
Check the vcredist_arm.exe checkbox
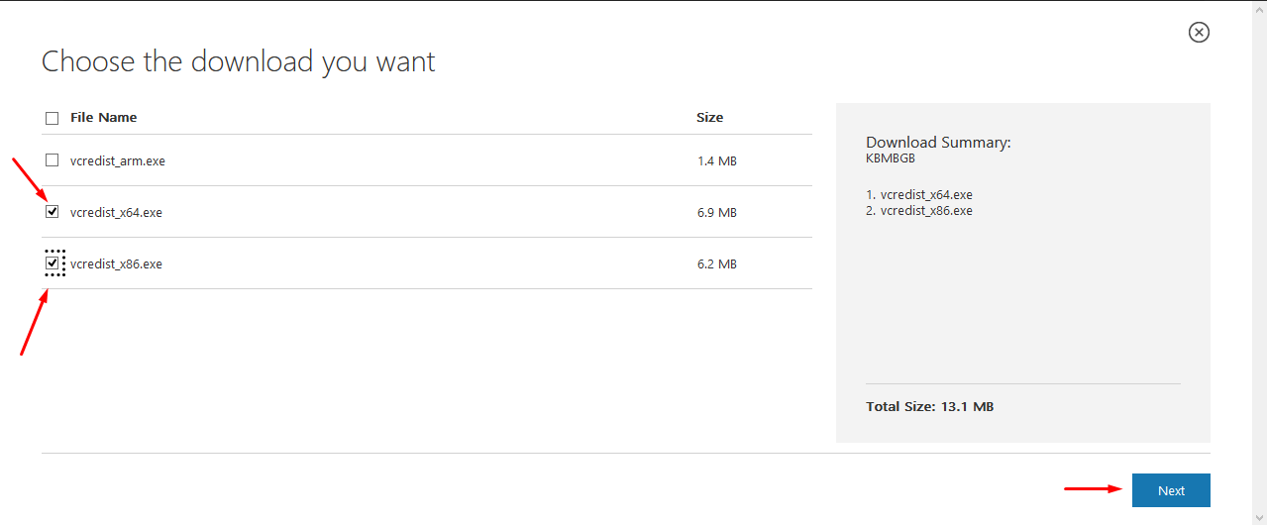[x=53, y=159]
